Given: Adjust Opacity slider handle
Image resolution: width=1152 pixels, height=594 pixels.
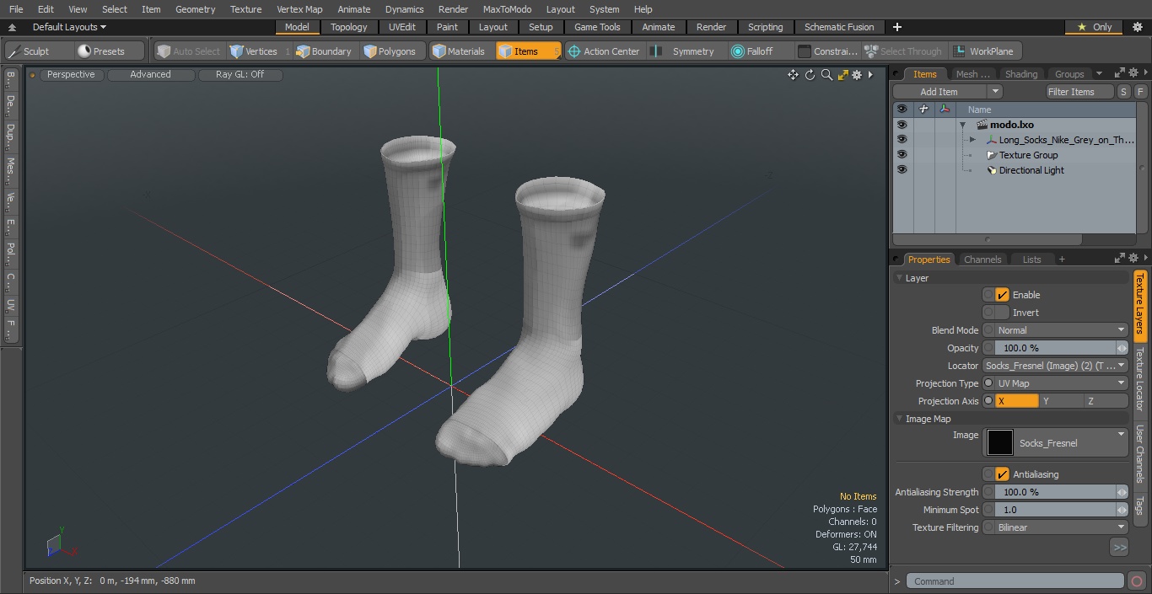Looking at the screenshot, I should (x=1122, y=348).
